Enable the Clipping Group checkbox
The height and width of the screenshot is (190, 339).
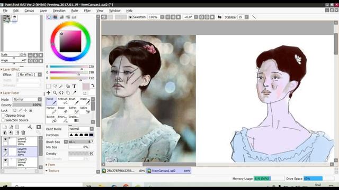[x=3, y=116]
